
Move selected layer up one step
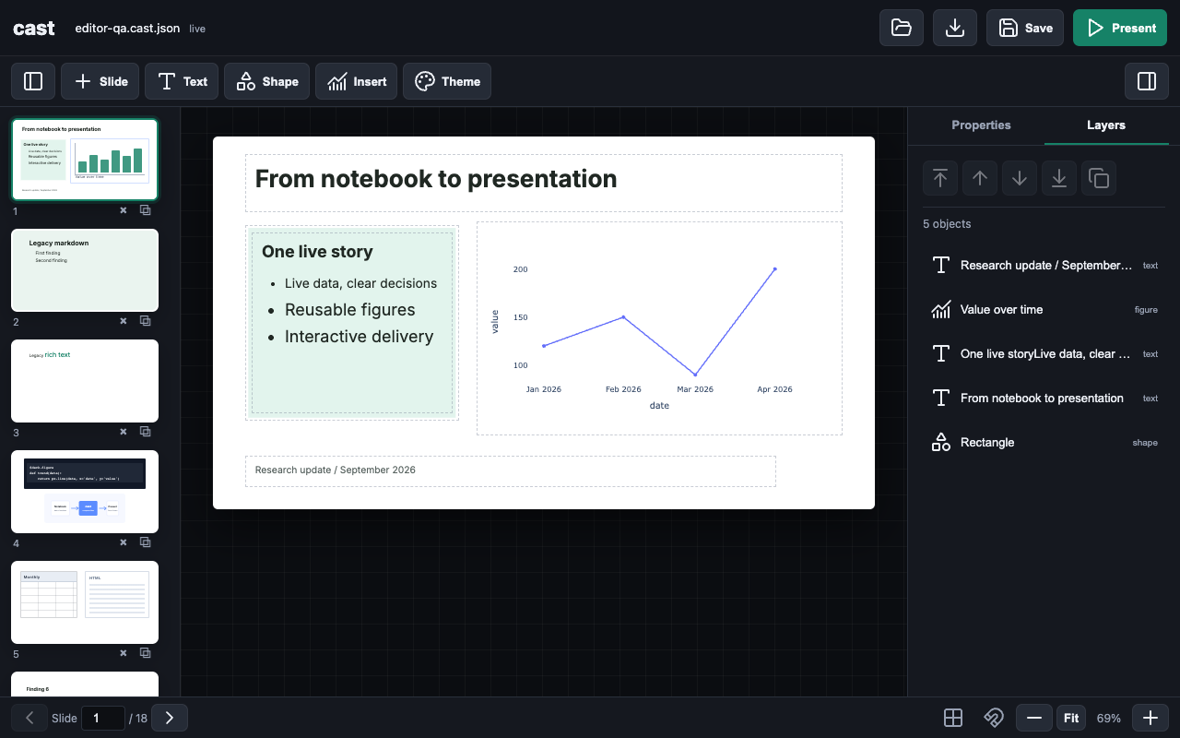(x=980, y=178)
